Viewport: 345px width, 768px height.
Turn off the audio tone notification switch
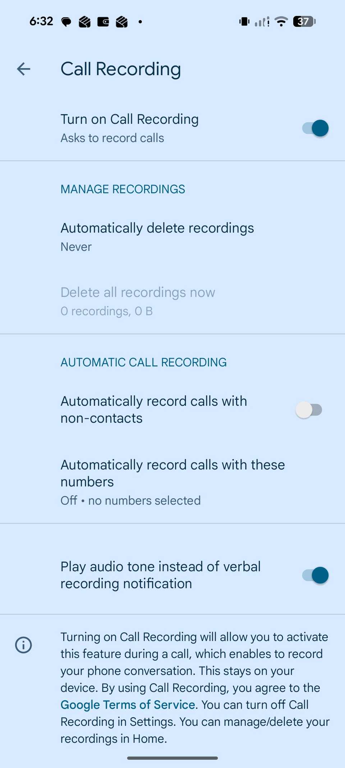coord(316,575)
